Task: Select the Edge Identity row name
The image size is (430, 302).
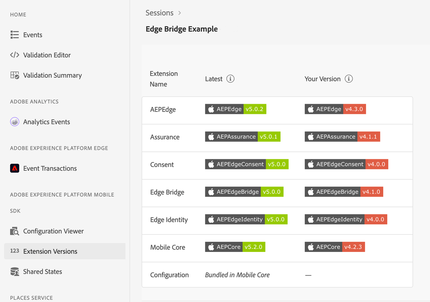Action: pos(169,220)
